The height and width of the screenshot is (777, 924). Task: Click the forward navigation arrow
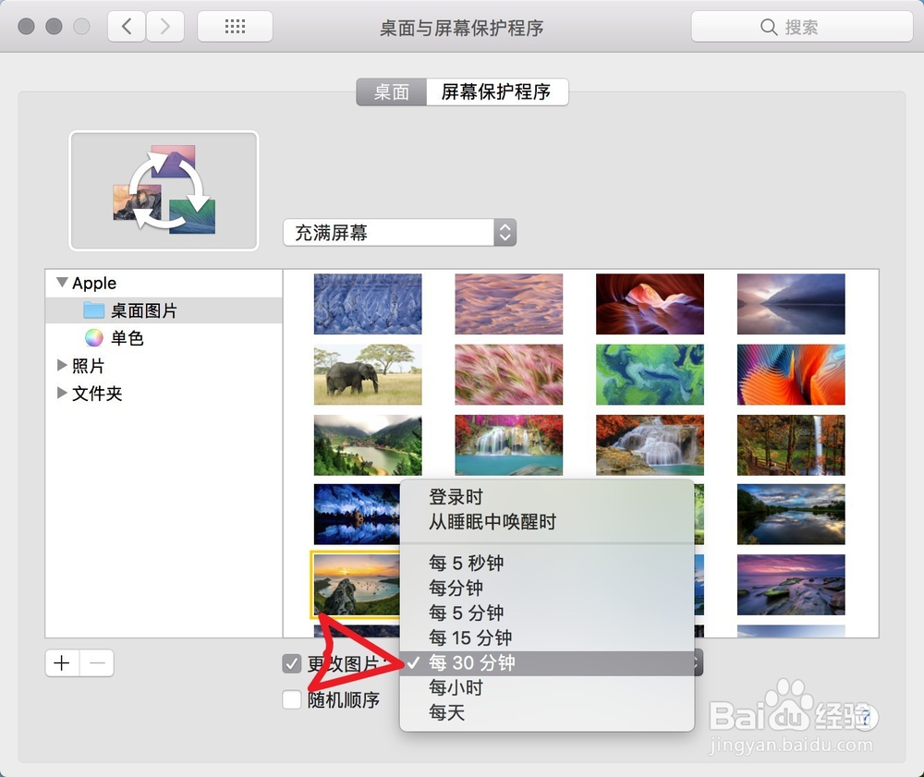click(x=165, y=26)
